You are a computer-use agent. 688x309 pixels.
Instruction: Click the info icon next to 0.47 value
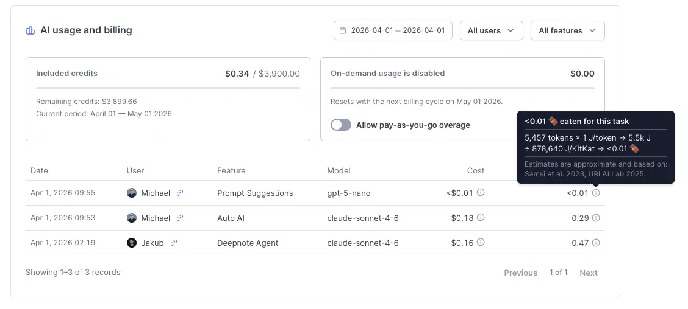coord(596,243)
